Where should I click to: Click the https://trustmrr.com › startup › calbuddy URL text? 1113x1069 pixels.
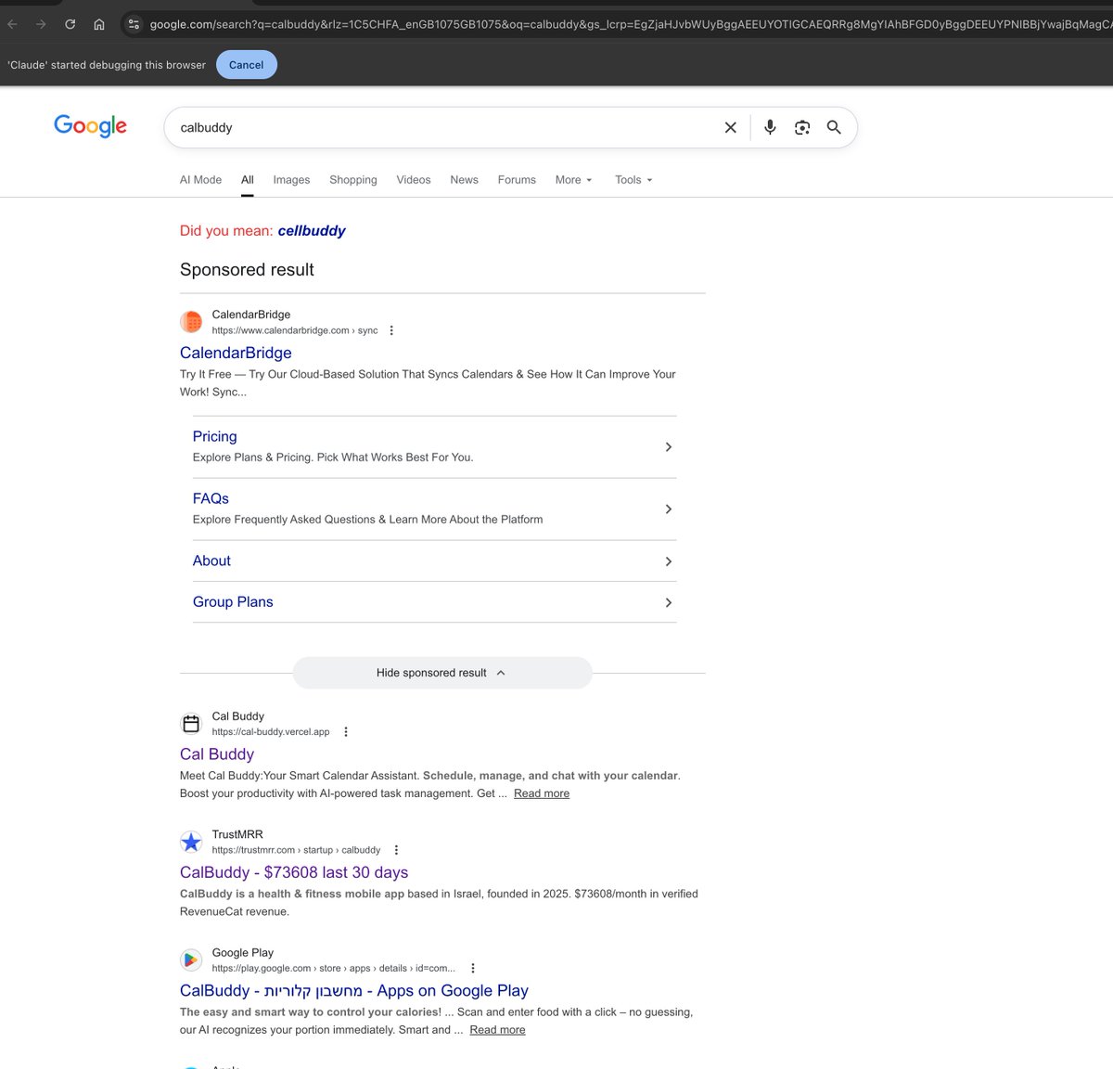pyautogui.click(x=296, y=850)
